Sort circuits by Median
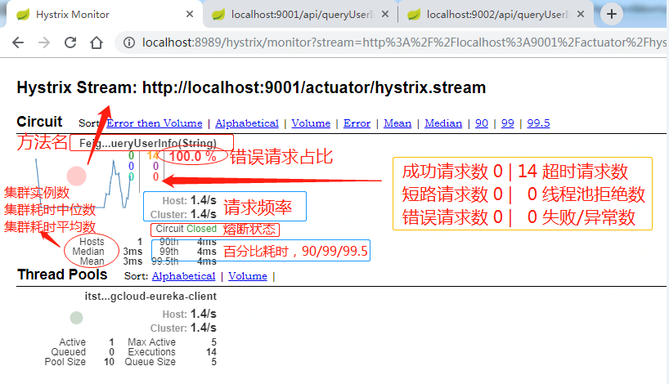 (443, 123)
